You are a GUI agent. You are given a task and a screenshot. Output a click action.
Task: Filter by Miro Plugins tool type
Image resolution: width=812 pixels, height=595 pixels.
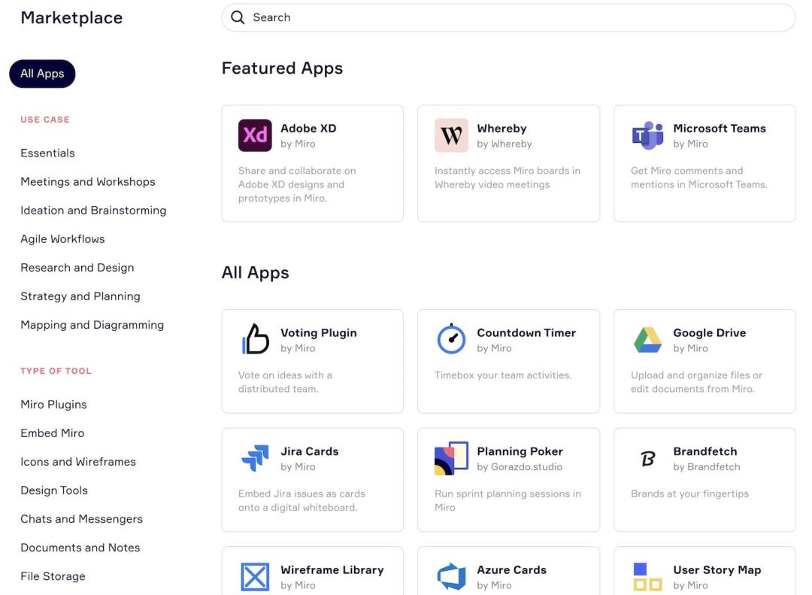click(x=54, y=405)
